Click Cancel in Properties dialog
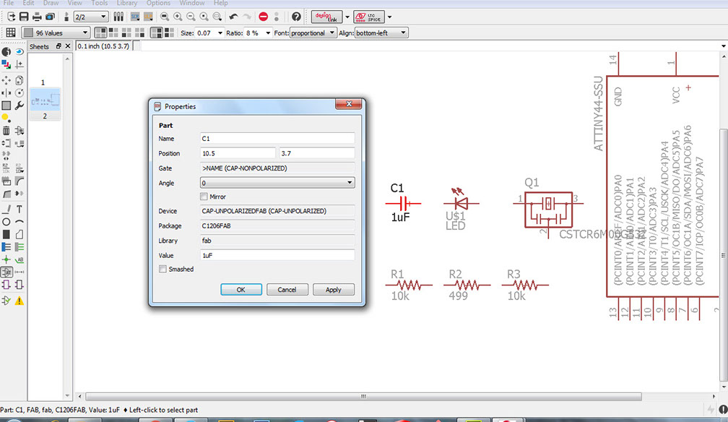This screenshot has width=728, height=422. (287, 290)
